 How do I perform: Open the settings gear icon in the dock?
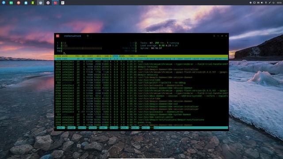(x=48, y=3)
